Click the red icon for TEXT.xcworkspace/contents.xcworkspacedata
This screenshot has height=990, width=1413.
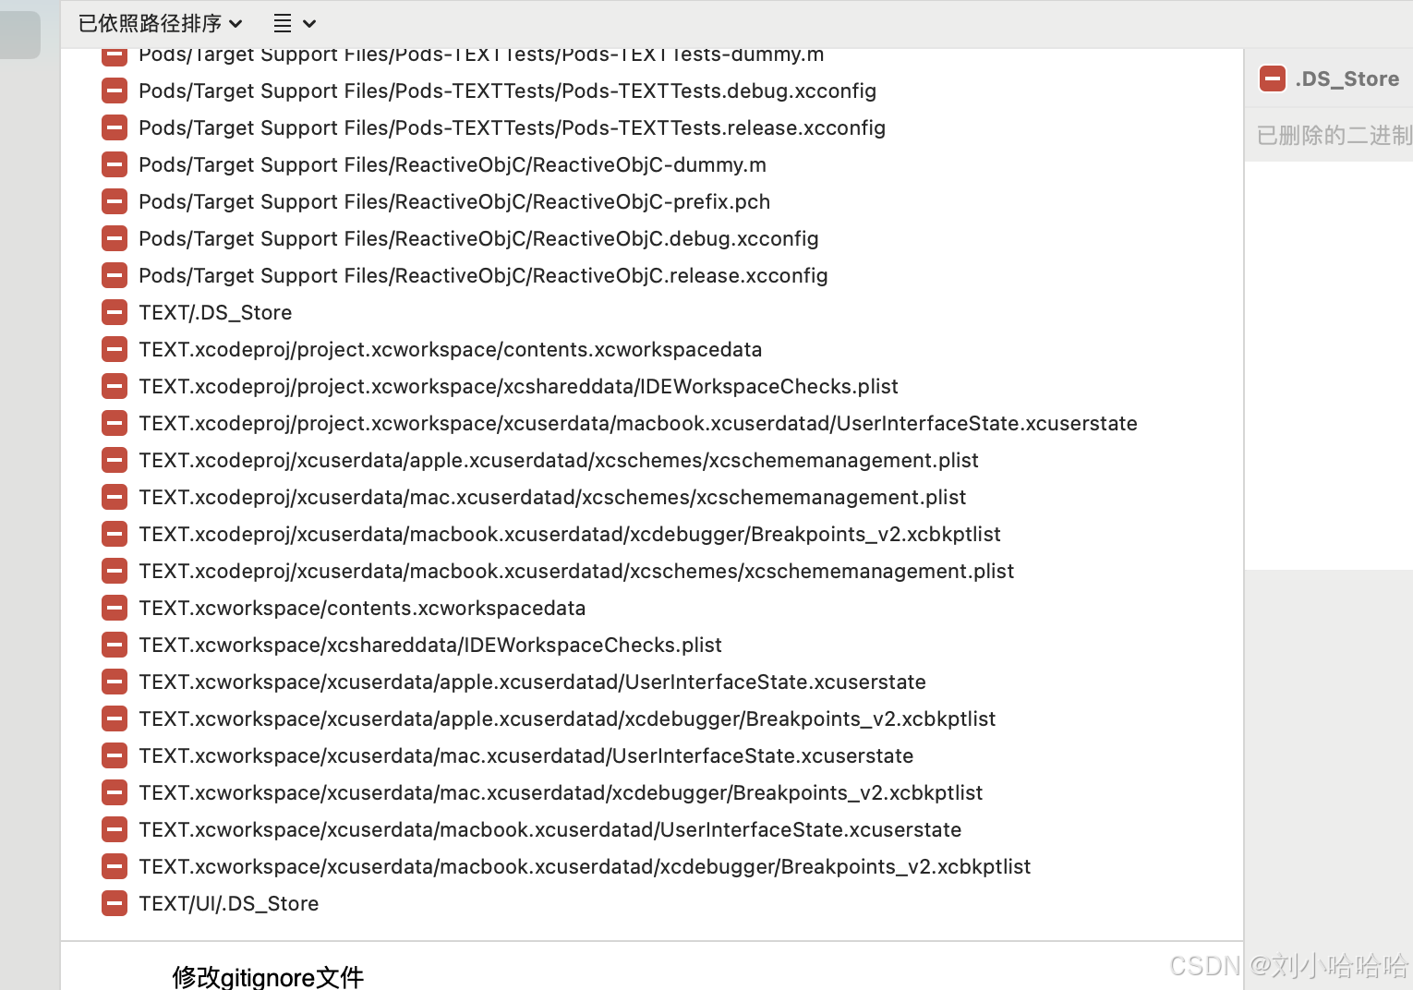[115, 608]
